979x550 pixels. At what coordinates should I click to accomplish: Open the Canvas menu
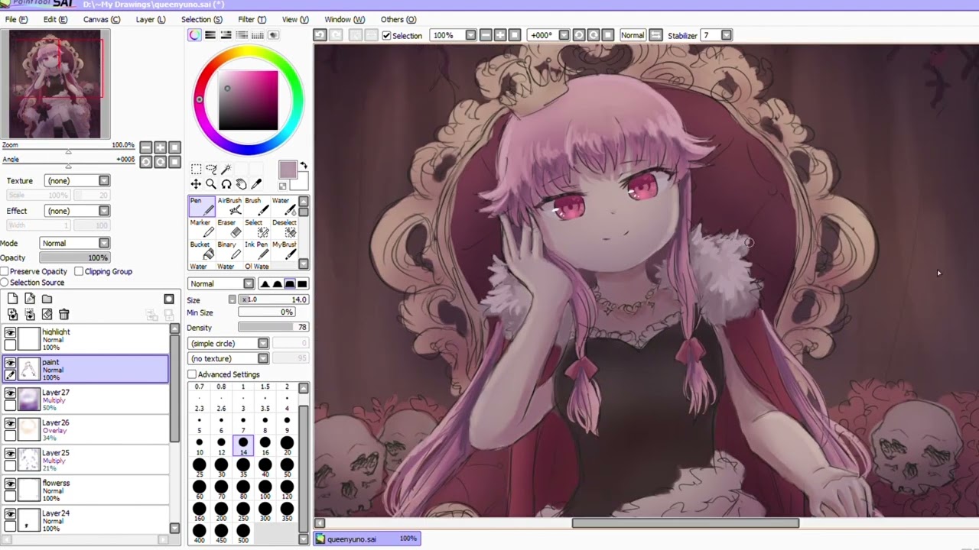click(102, 19)
